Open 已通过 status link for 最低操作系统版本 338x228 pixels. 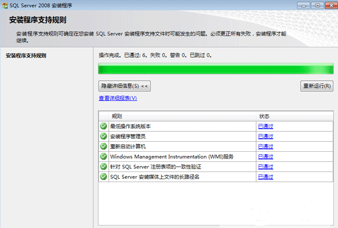(x=265, y=126)
